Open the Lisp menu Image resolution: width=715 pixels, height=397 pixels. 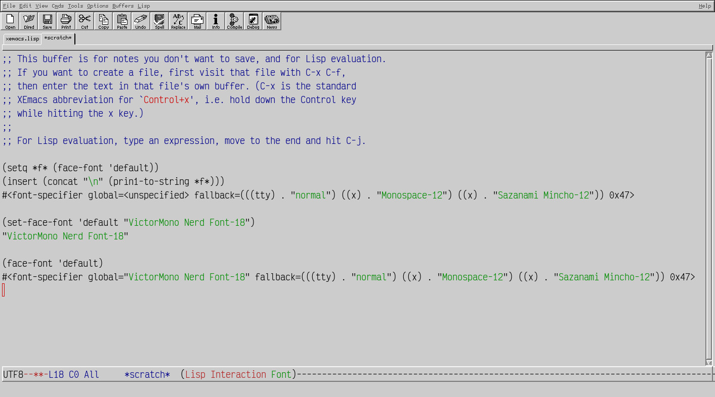(144, 6)
